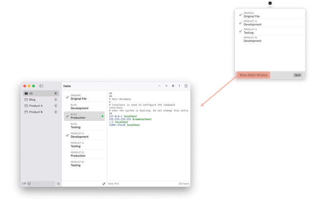Toggle Product A Testing checkmark in popup
The image size is (319, 199).
(x=240, y=31)
